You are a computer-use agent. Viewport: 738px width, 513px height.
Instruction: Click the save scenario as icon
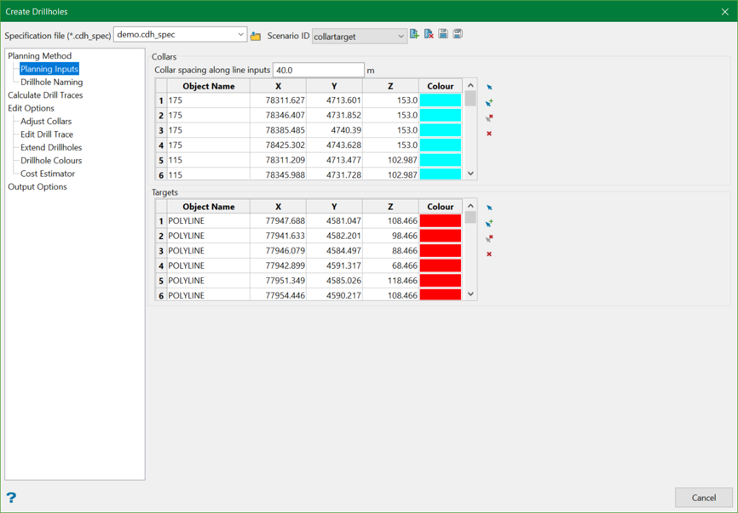pyautogui.click(x=458, y=35)
